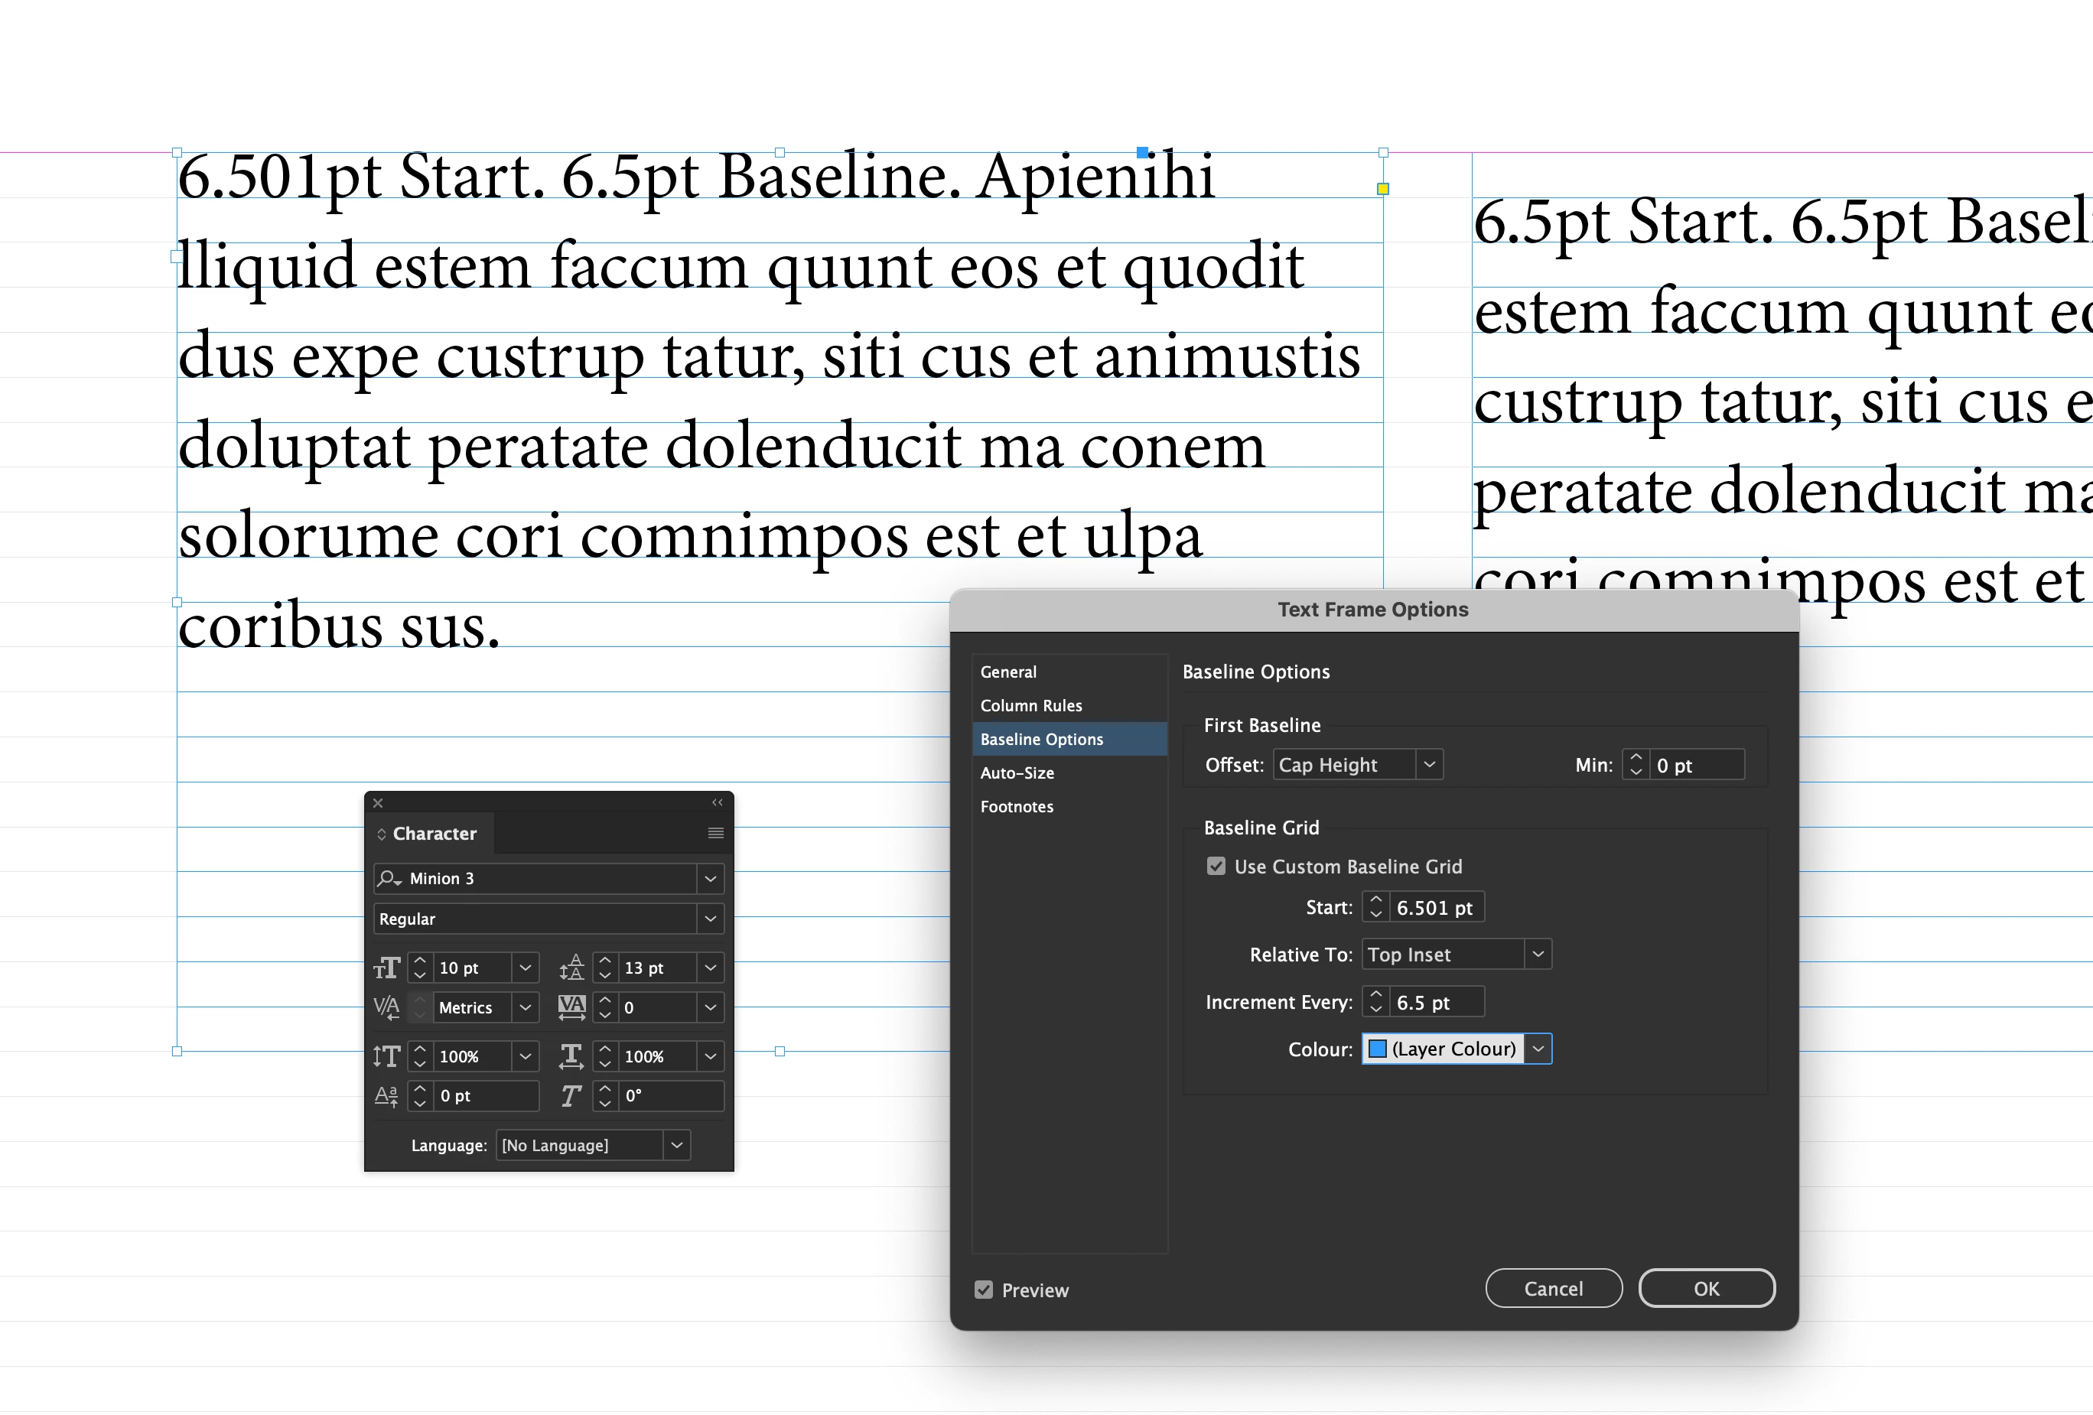The height and width of the screenshot is (1415, 2093).
Task: Click the leading icon in Character panel
Action: [x=571, y=968]
